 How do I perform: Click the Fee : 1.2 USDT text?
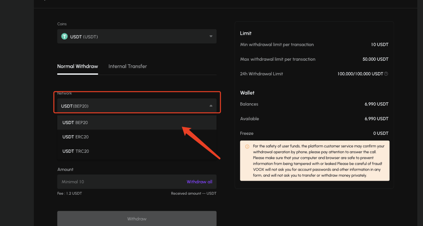[x=70, y=193]
